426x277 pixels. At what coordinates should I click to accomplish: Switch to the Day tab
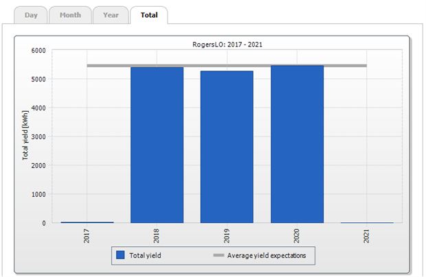pos(31,15)
